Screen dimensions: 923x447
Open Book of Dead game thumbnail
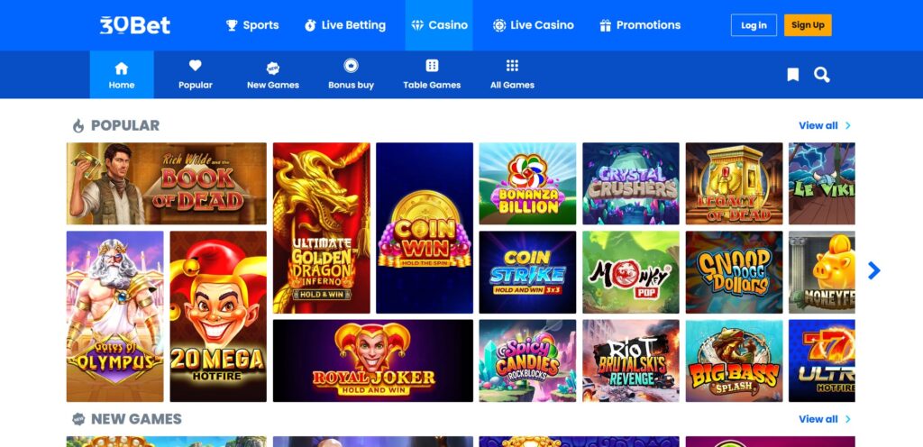[167, 184]
